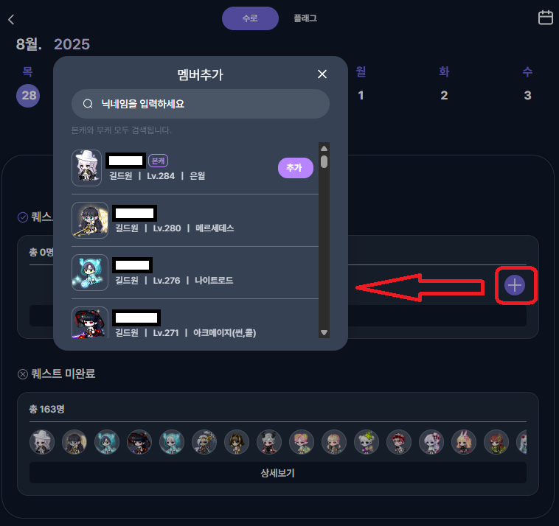Click the search magnifier icon

point(88,104)
